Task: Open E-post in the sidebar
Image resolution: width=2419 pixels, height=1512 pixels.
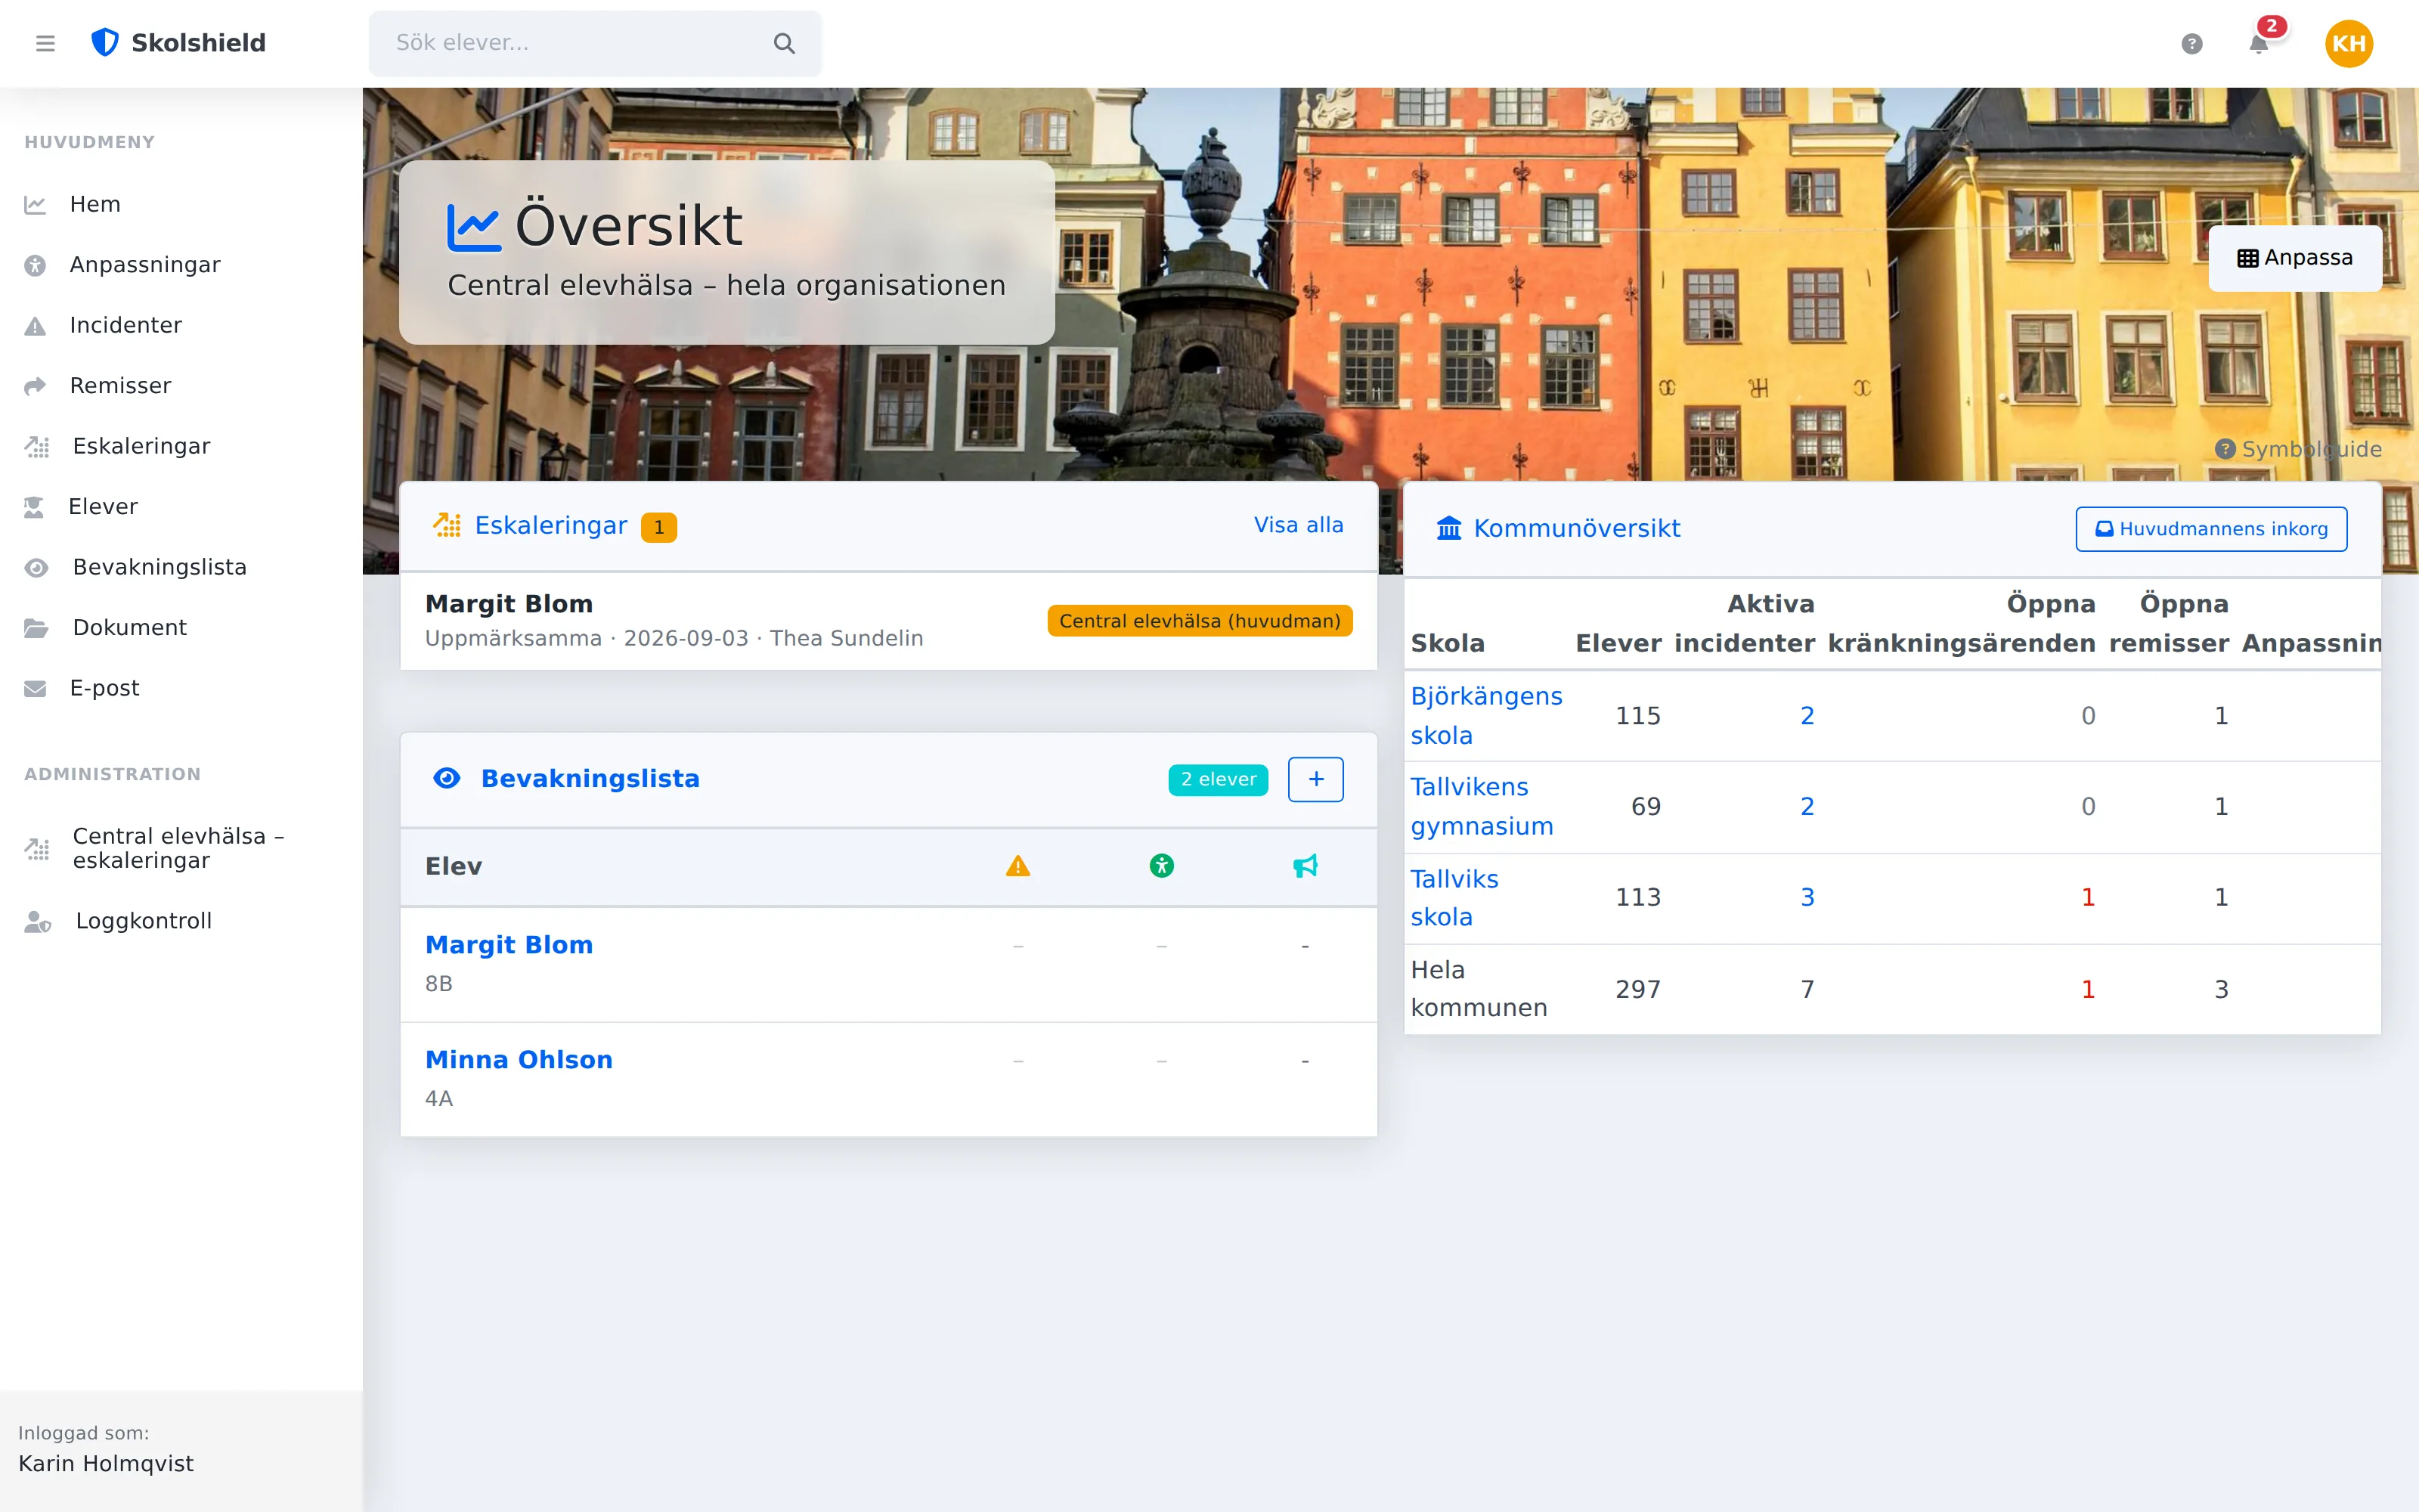Action: [x=105, y=688]
